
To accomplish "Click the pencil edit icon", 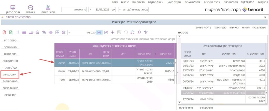I will tap(106, 32).
